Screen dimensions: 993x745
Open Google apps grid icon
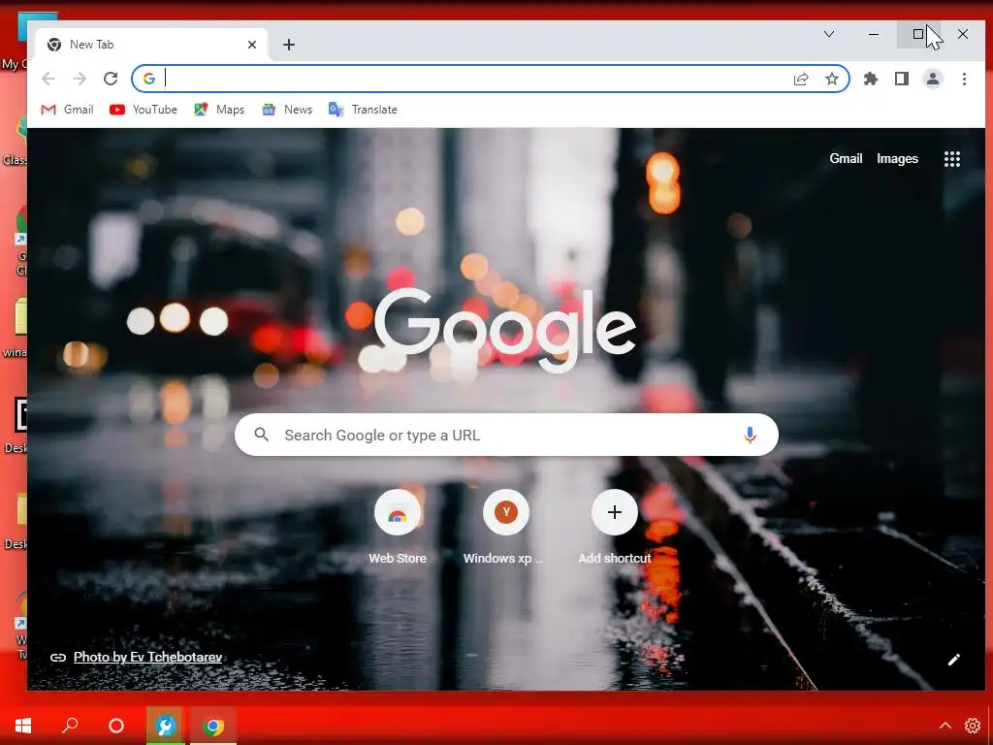coord(952,159)
